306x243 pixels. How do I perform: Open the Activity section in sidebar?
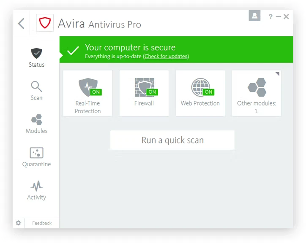click(36, 191)
